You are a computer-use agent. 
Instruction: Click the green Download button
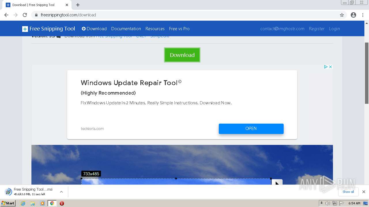point(182,55)
